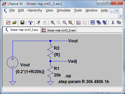Open the Help menu

(x=104, y=10)
